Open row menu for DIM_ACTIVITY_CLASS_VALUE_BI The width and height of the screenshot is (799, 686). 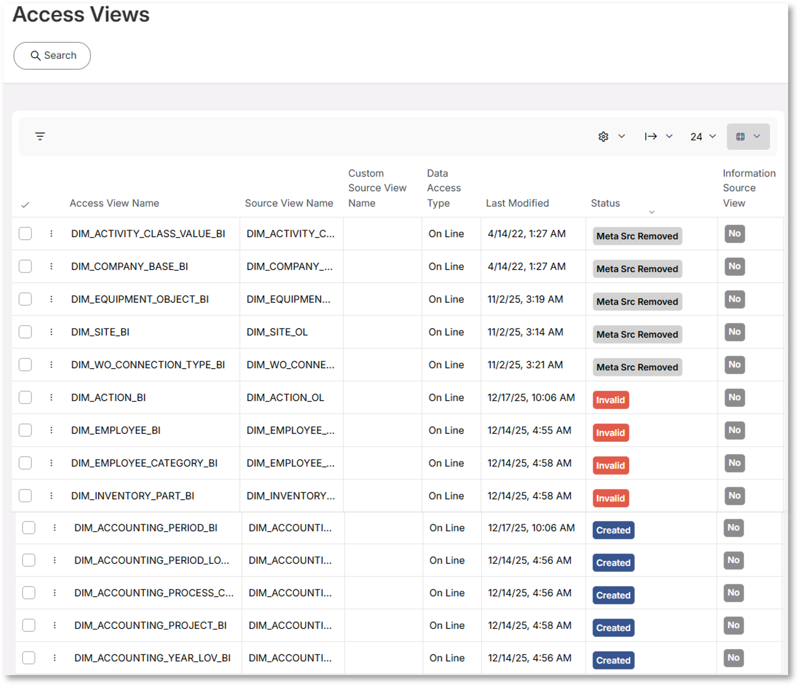[x=51, y=234]
